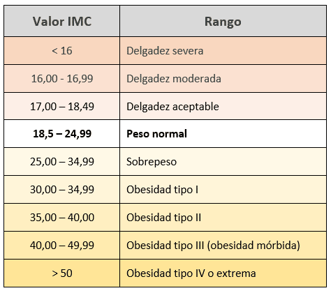
Task: Select 'Obesidad tipo IV o extrema' cell
Action: 223,273
